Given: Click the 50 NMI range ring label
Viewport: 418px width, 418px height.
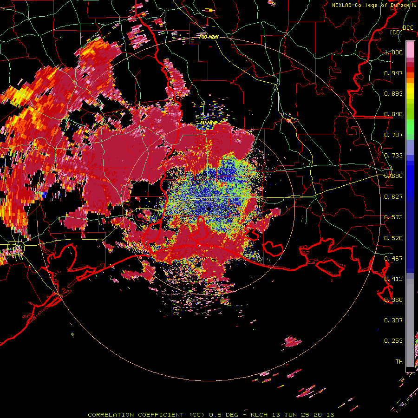Looking at the screenshot, I should (209, 123).
